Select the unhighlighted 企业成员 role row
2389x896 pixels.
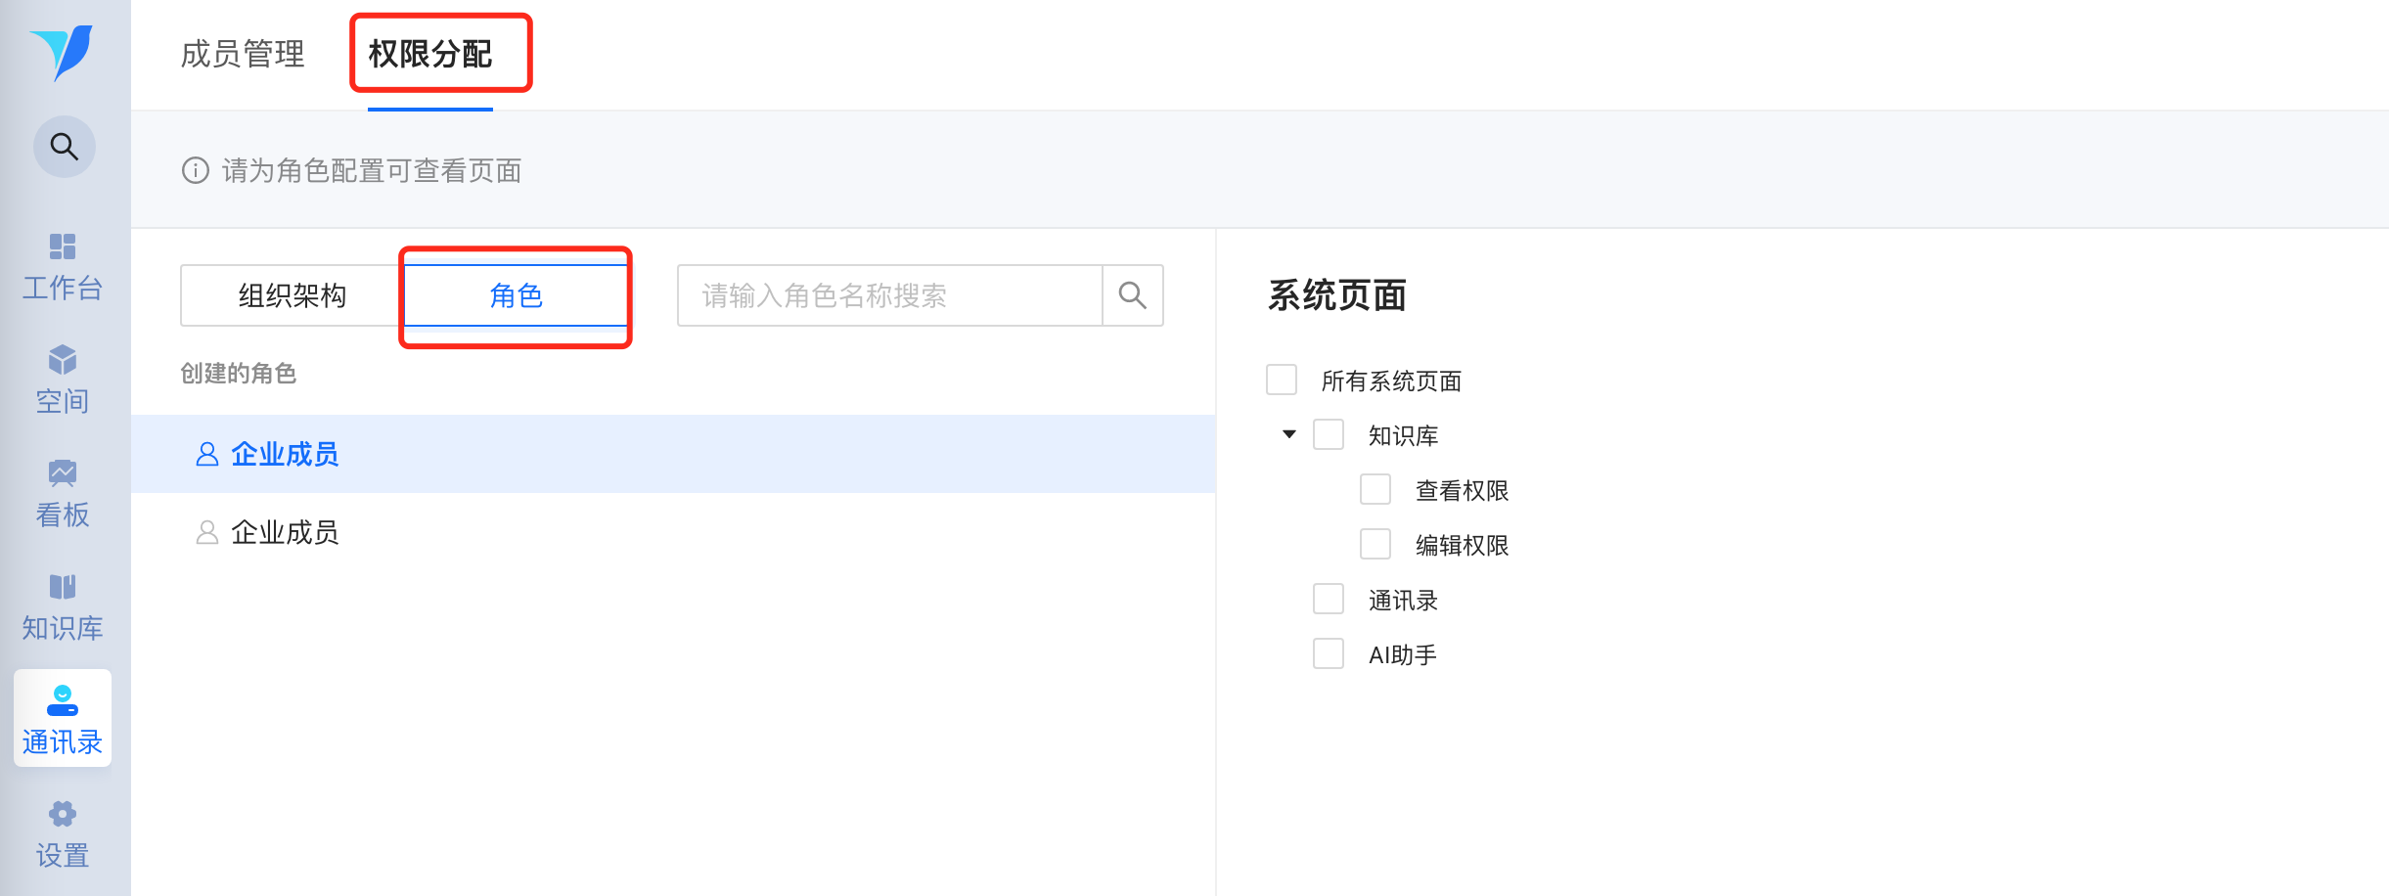[x=284, y=532]
